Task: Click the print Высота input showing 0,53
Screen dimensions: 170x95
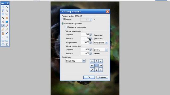Action: coord(85,54)
